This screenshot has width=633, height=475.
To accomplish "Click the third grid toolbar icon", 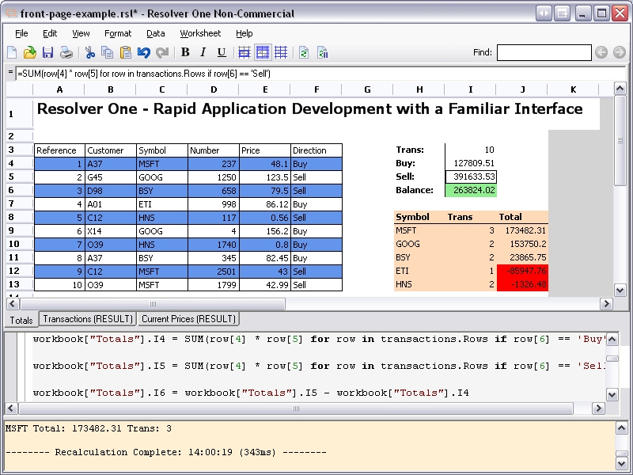I will coord(281,52).
